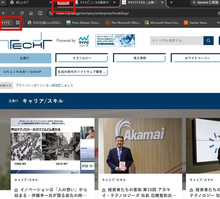Open the SSD比較.com bookmark
Viewport: 220px width, 199px height.
pos(45,23)
